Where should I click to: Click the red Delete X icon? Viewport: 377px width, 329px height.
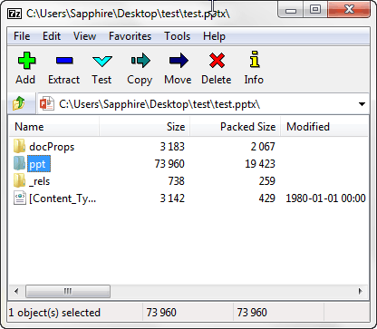(x=217, y=61)
